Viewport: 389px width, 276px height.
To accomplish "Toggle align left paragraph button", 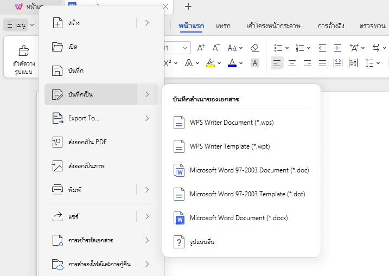I will (x=277, y=63).
